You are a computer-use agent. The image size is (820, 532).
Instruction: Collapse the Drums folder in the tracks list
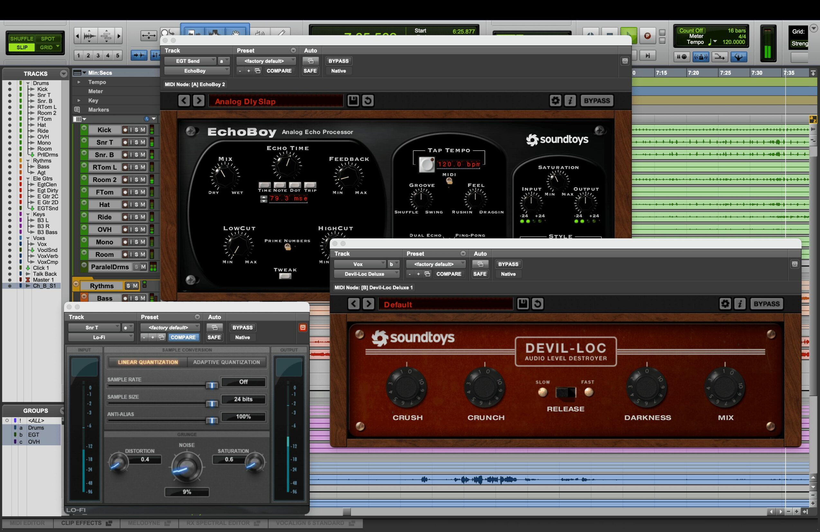click(x=28, y=83)
